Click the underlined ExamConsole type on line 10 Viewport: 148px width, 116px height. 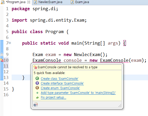(x=47, y=60)
